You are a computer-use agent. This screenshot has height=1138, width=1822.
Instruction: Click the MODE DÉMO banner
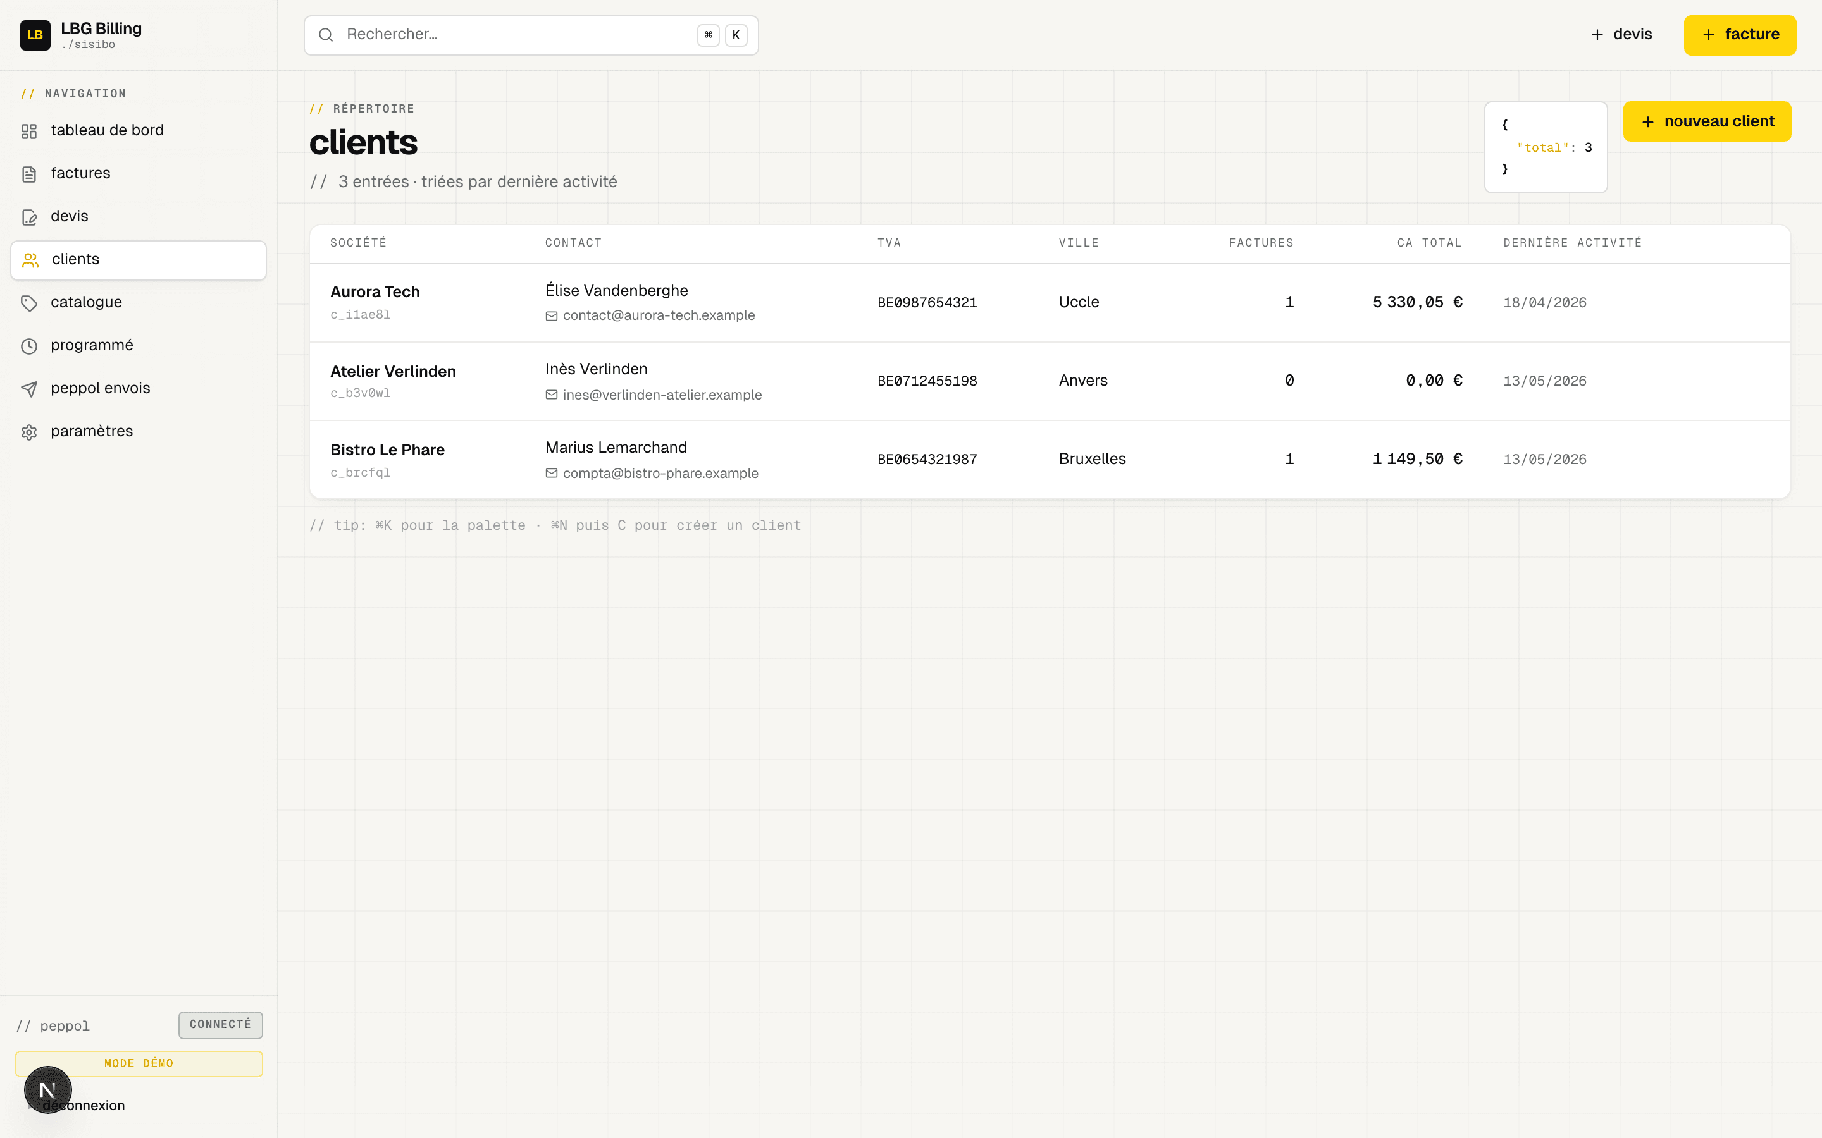click(x=139, y=1063)
